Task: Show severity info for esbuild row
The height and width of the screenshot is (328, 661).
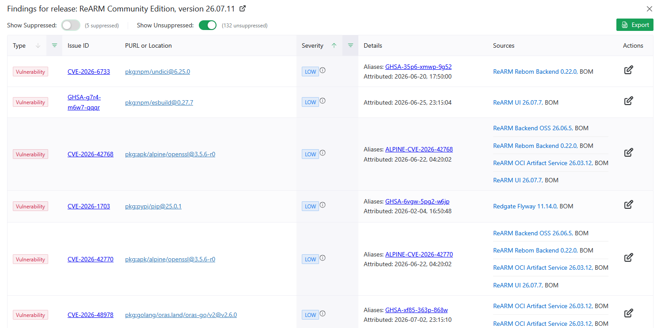Action: click(323, 101)
